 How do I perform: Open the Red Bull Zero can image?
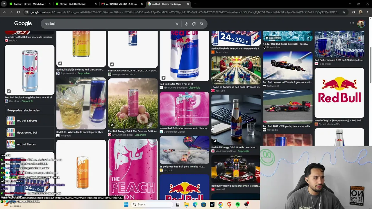(30, 70)
